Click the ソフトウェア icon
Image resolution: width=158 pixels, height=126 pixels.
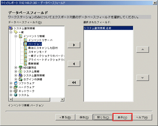(16, 83)
